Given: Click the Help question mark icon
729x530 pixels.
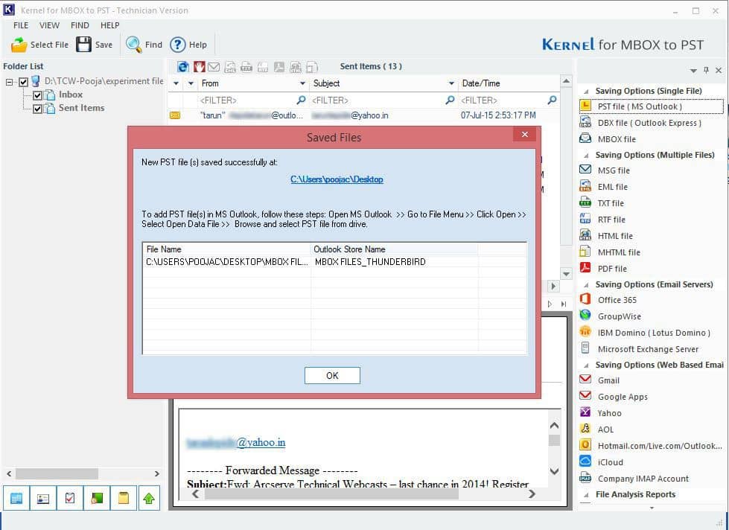Looking at the screenshot, I should (178, 45).
